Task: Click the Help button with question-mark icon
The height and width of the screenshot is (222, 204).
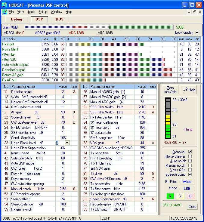Action: tap(189, 90)
